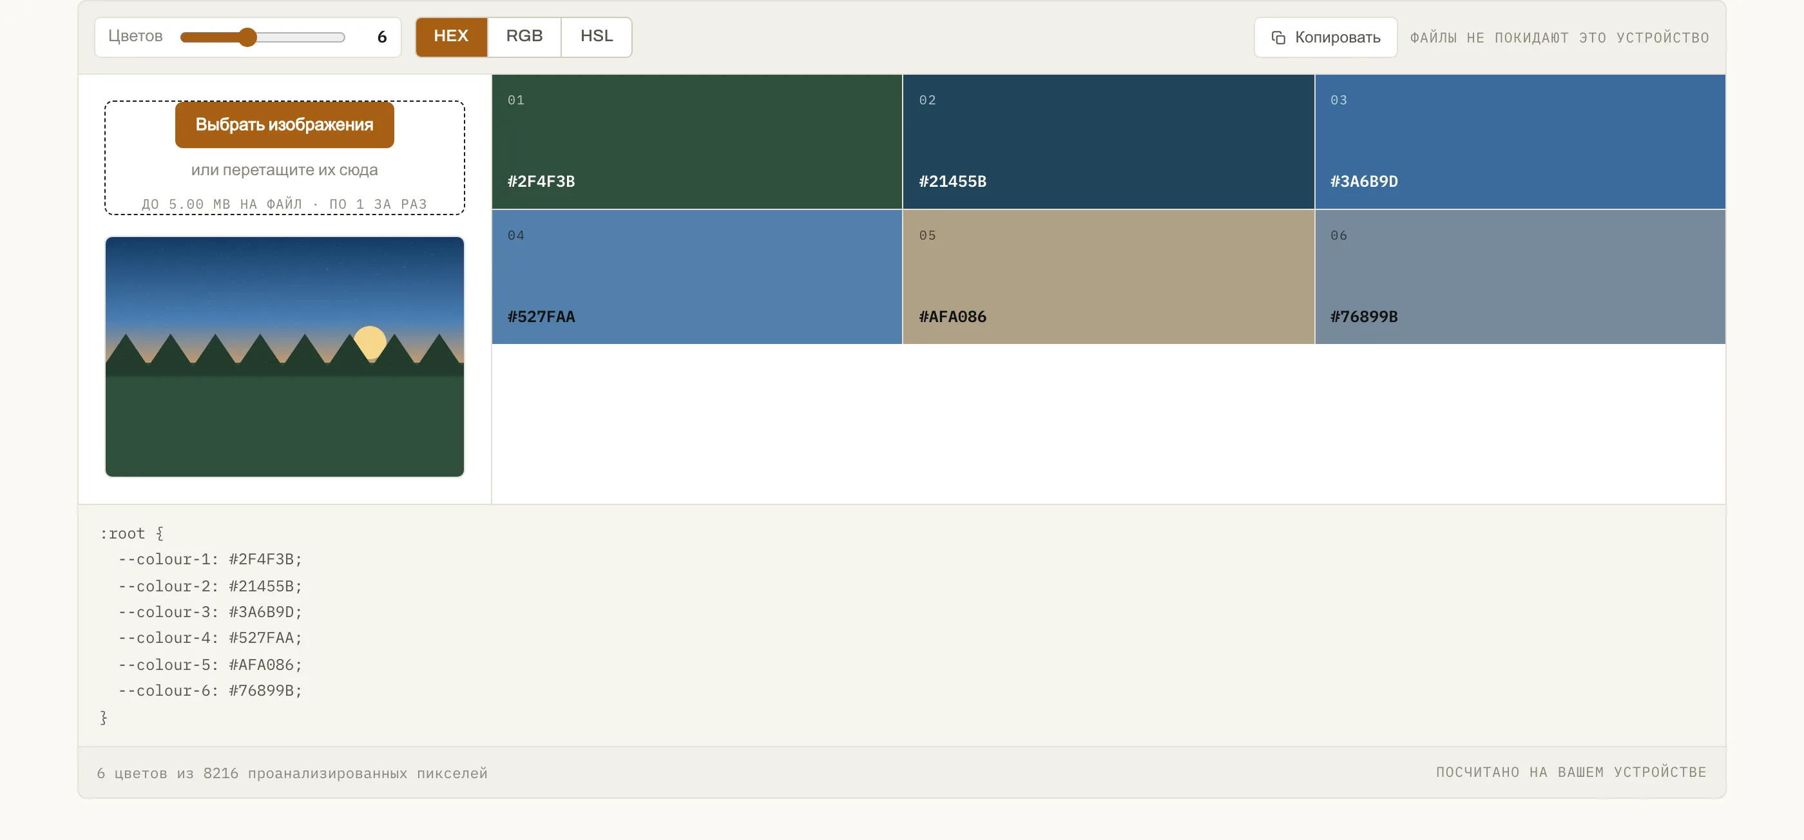The image size is (1804, 840).
Task: Click the Цветов slider handle
Action: [x=247, y=38]
